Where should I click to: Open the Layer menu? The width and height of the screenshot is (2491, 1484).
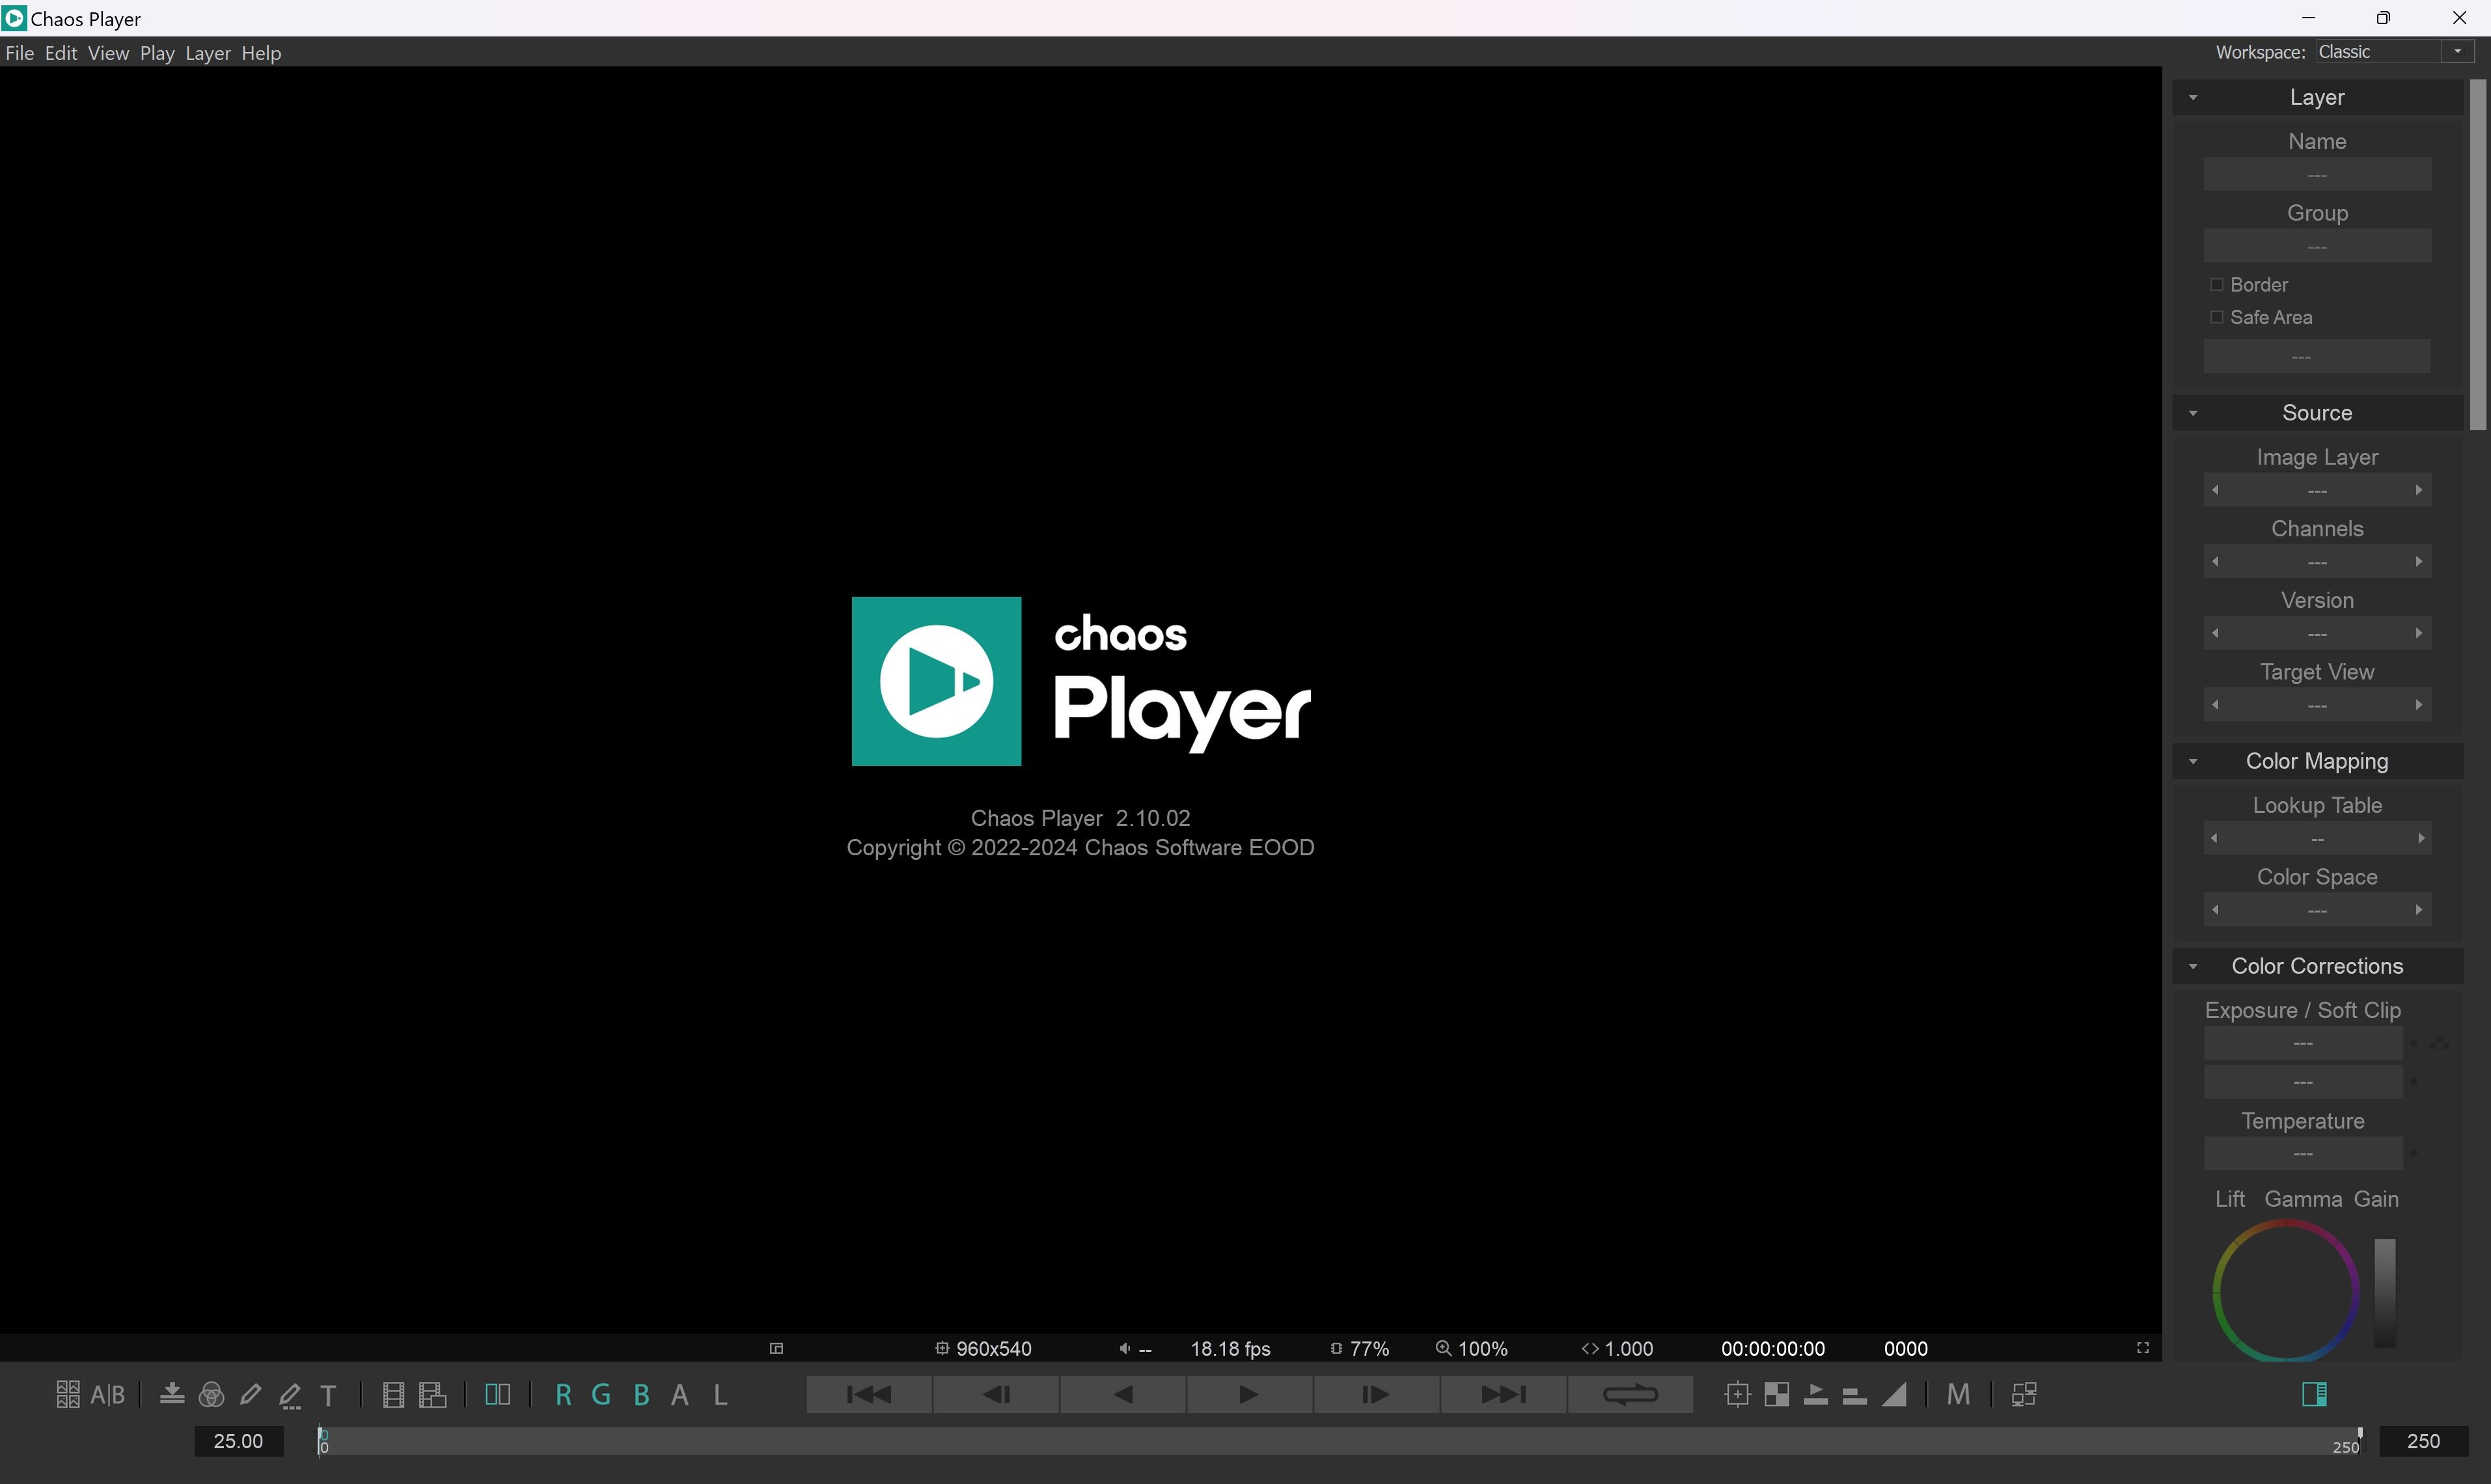coord(208,53)
